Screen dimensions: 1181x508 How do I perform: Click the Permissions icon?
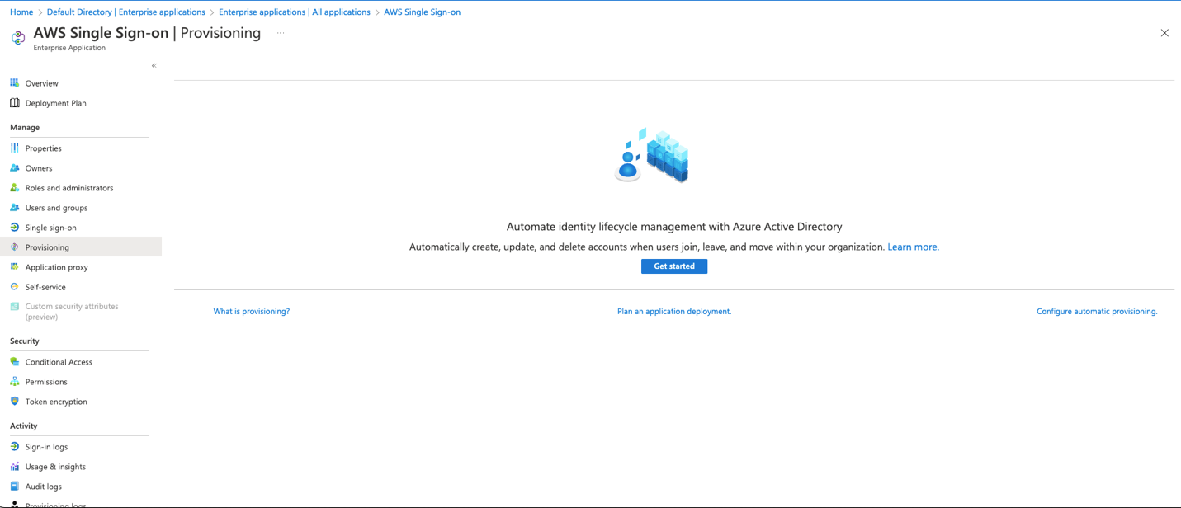coord(14,382)
